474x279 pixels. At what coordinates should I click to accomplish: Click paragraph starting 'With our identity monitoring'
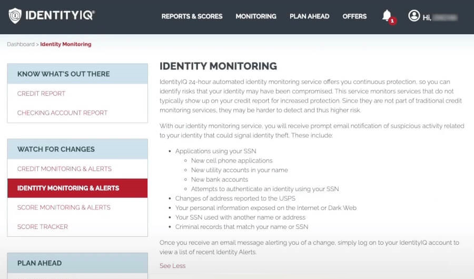tap(312, 130)
